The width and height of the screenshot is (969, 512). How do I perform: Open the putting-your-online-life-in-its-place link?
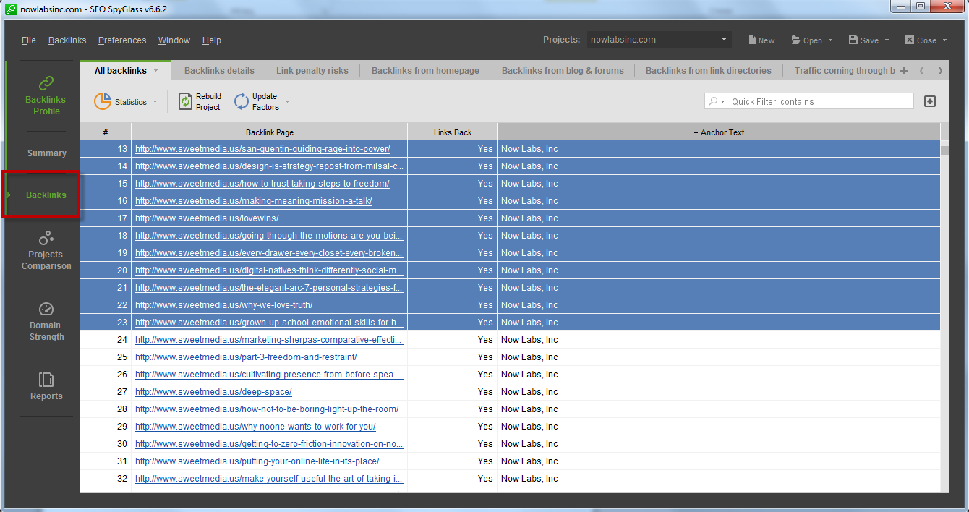click(257, 461)
